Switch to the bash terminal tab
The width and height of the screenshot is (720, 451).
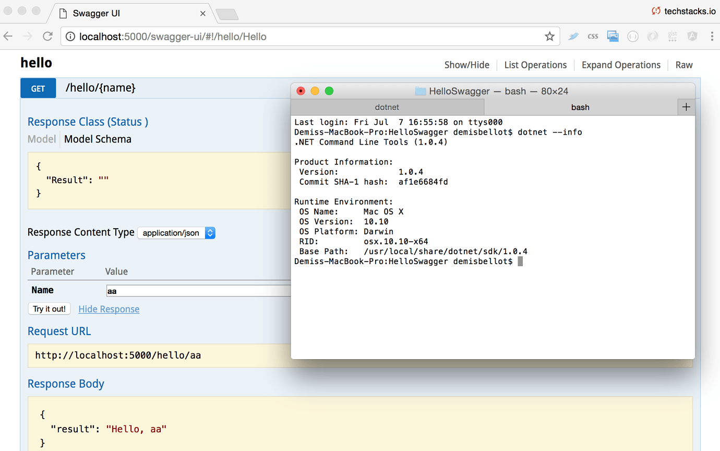click(580, 107)
